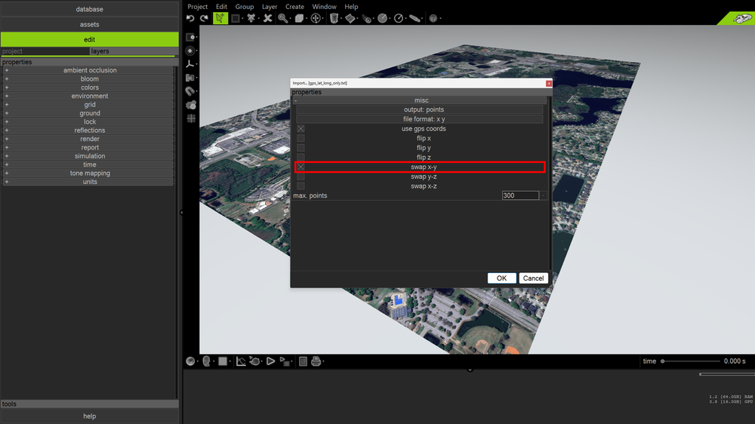
Task: Uncheck the swap x-y checkbox
Action: 300,167
